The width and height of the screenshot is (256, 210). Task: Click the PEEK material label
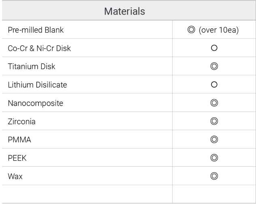(17, 158)
